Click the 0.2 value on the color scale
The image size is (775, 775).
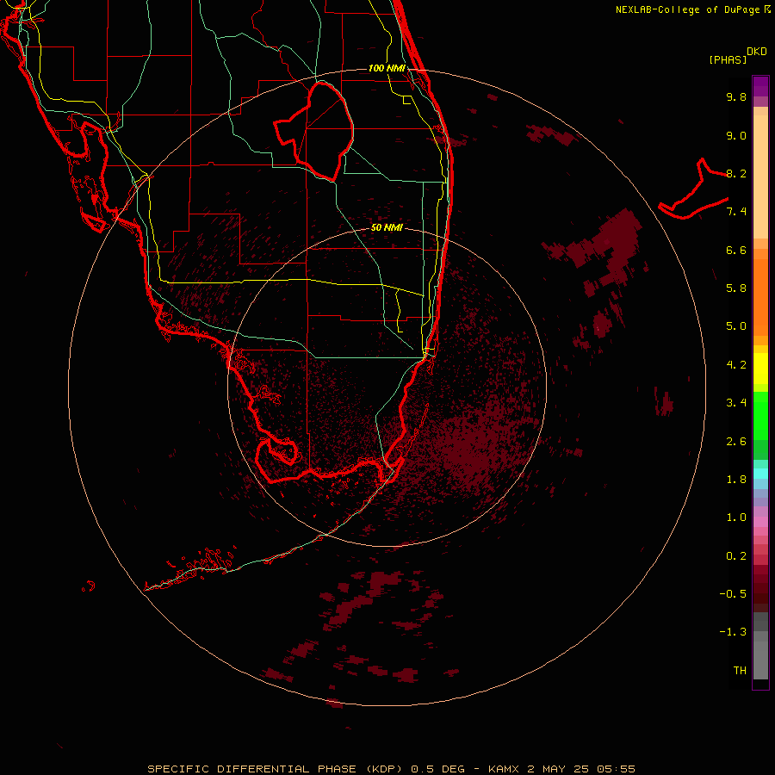(x=736, y=556)
